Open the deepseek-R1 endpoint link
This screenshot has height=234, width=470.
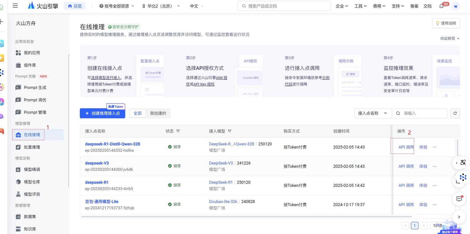point(97,182)
